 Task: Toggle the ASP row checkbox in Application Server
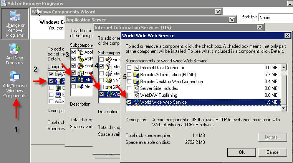[x=73, y=59]
